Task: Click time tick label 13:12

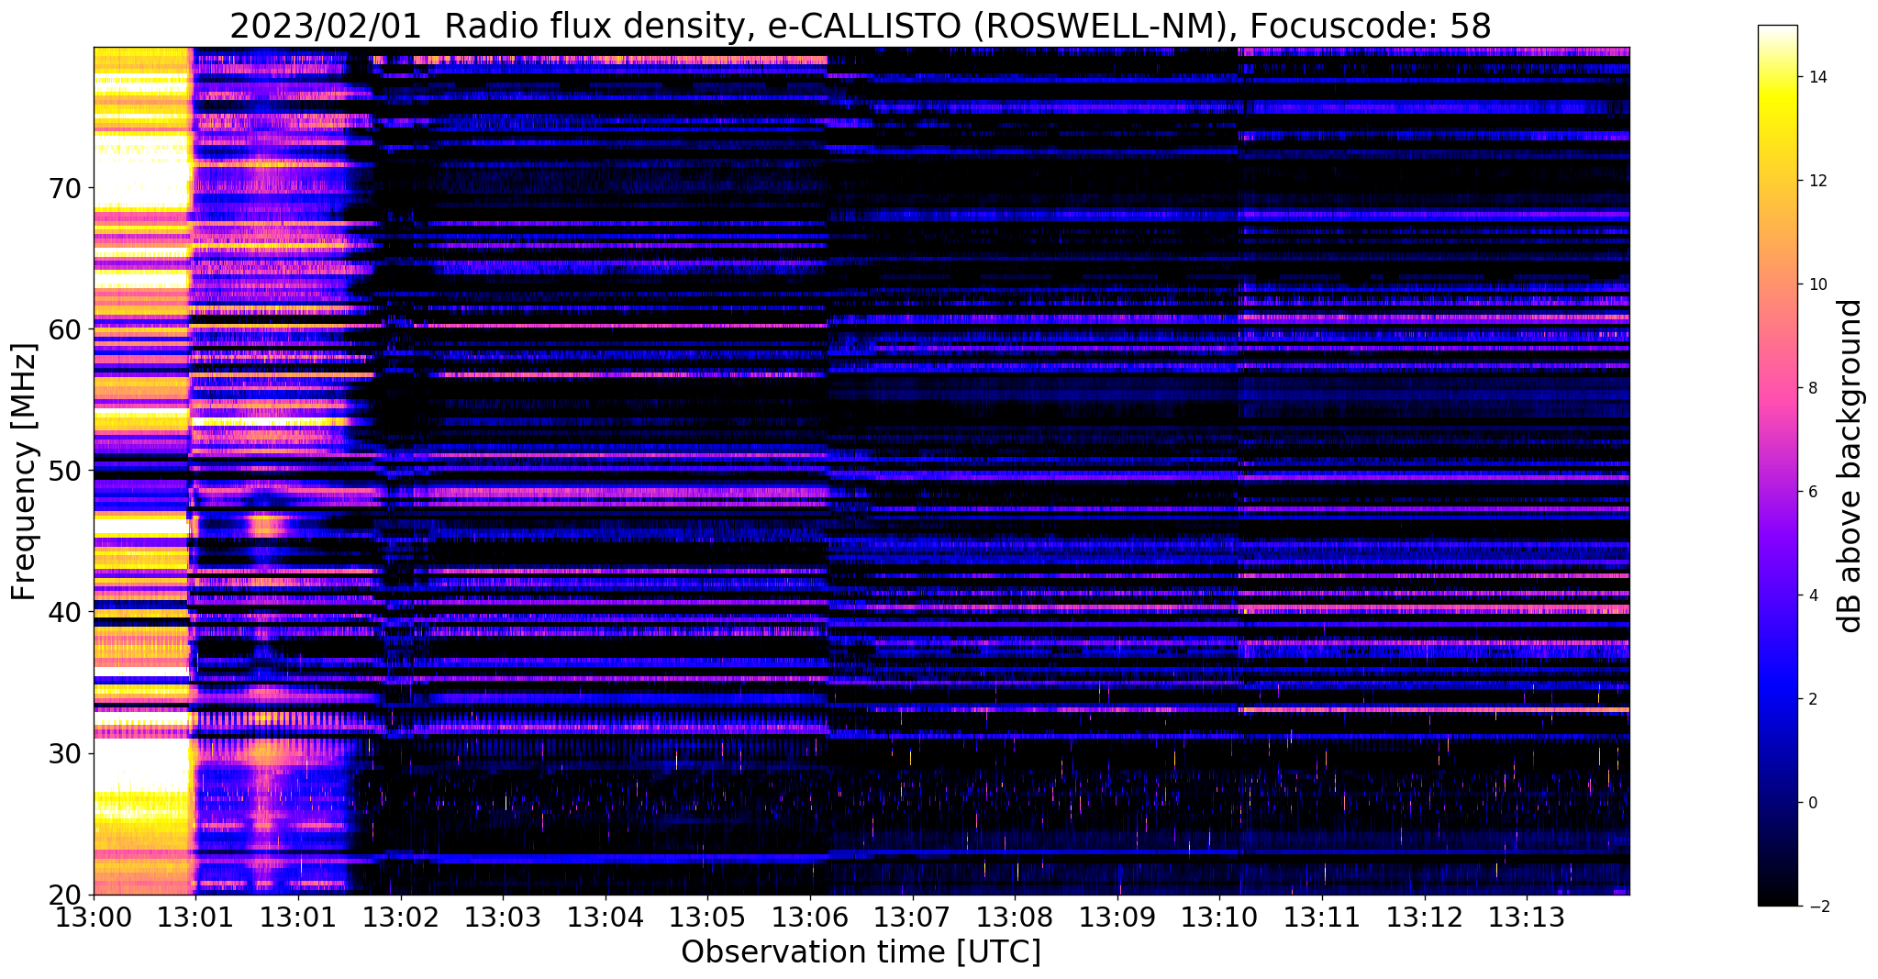Action: [1425, 917]
